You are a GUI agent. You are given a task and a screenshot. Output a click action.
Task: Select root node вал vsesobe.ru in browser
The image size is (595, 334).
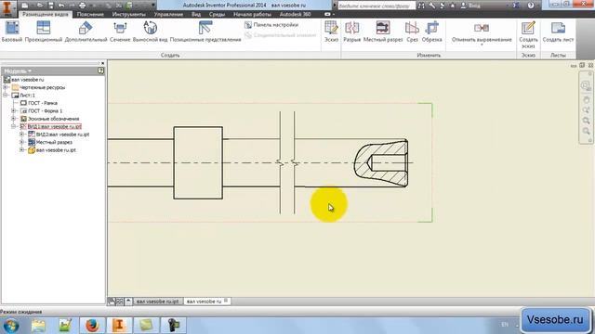[23, 80]
